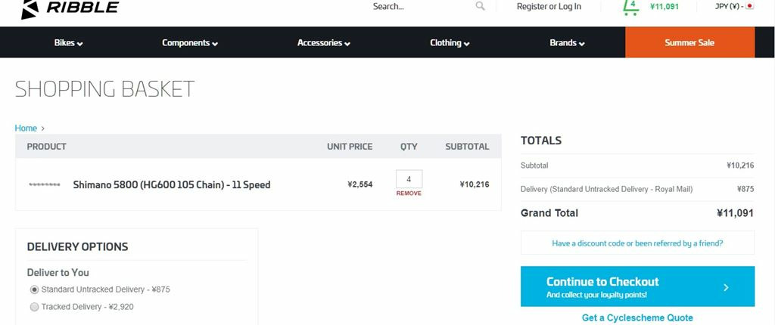This screenshot has width=775, height=325.
Task: Click the product subtotal ¥10,216 in table
Action: [x=474, y=184]
